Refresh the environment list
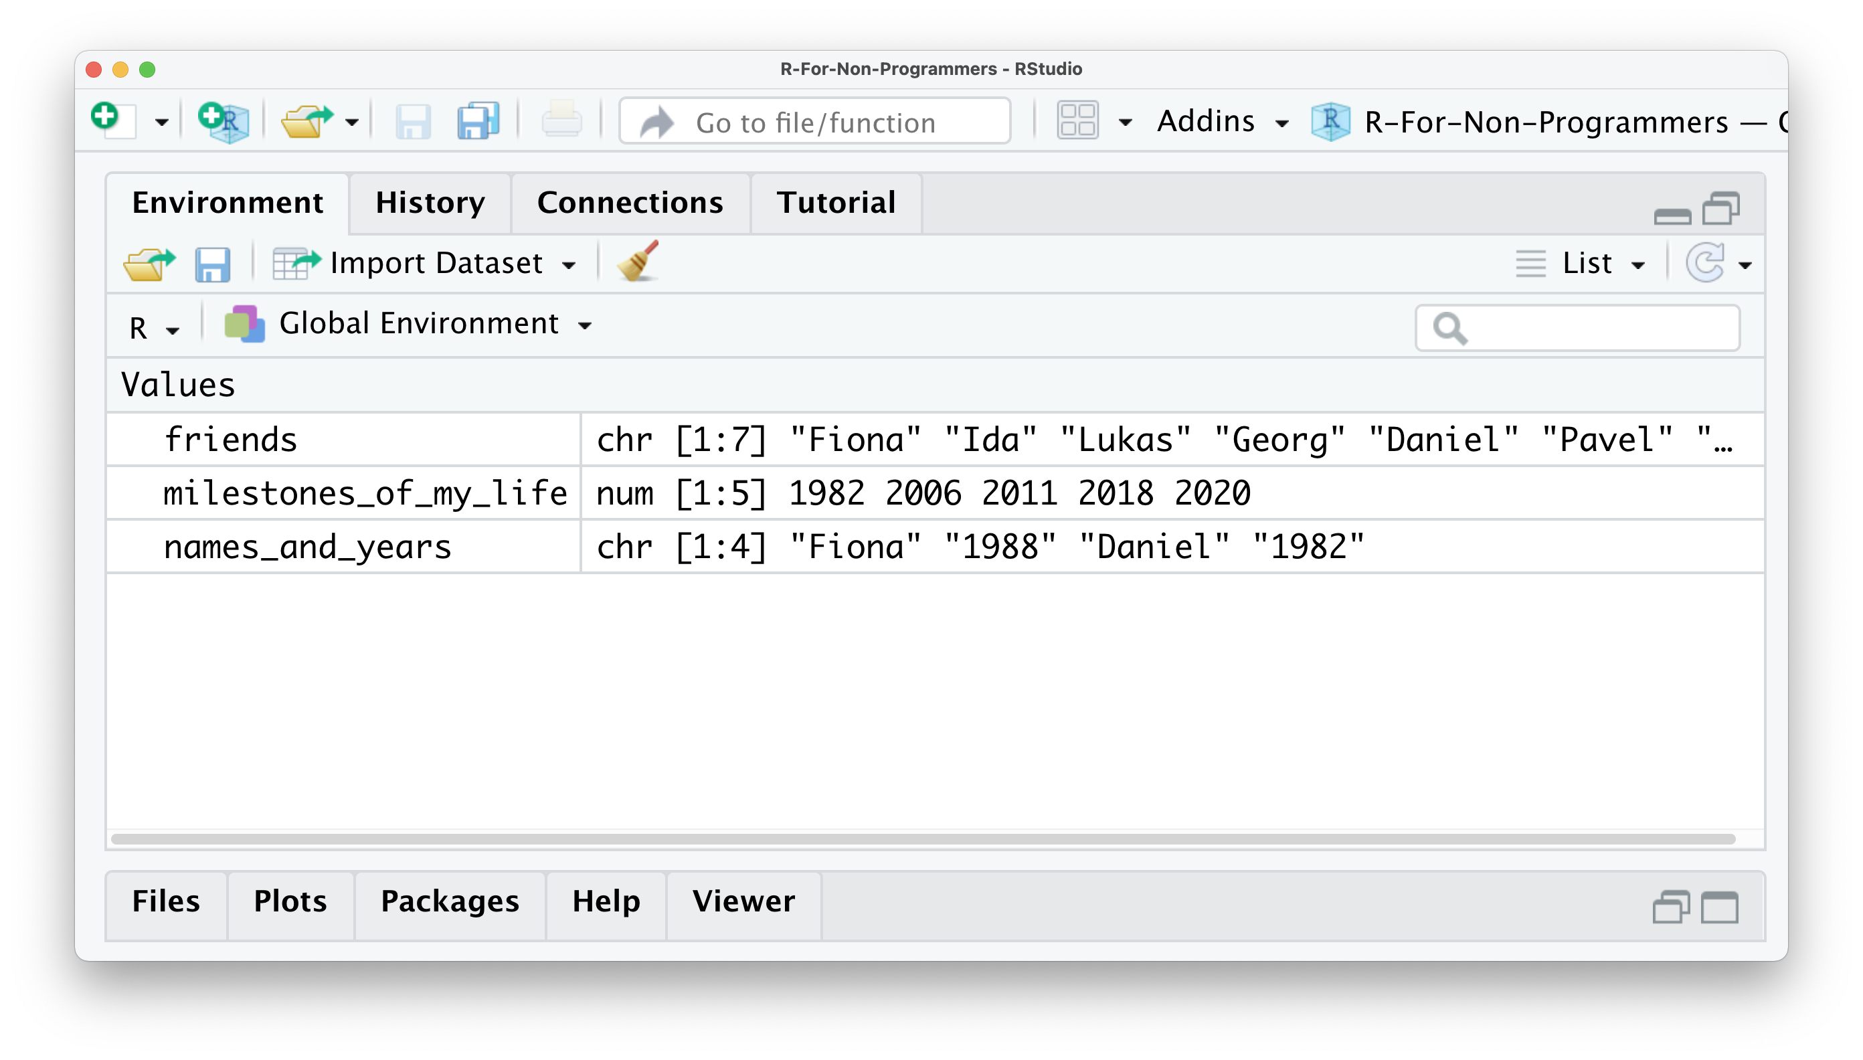 tap(1705, 263)
